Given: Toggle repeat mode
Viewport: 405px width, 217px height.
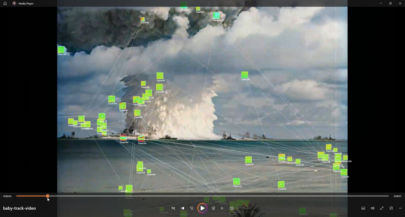Looking at the screenshot, I should point(232,208).
